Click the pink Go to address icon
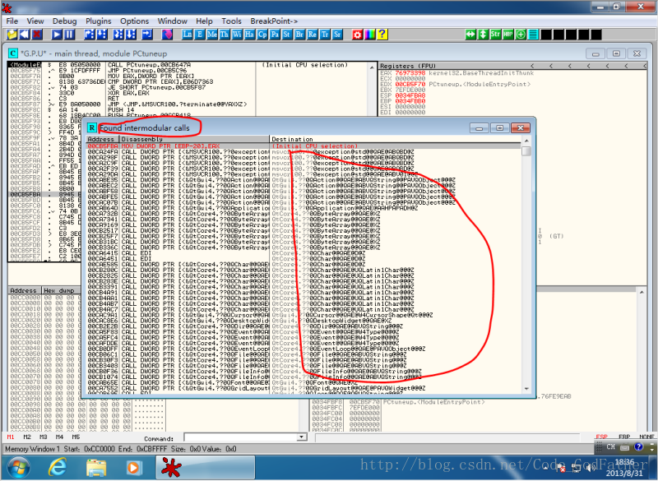 pos(167,35)
